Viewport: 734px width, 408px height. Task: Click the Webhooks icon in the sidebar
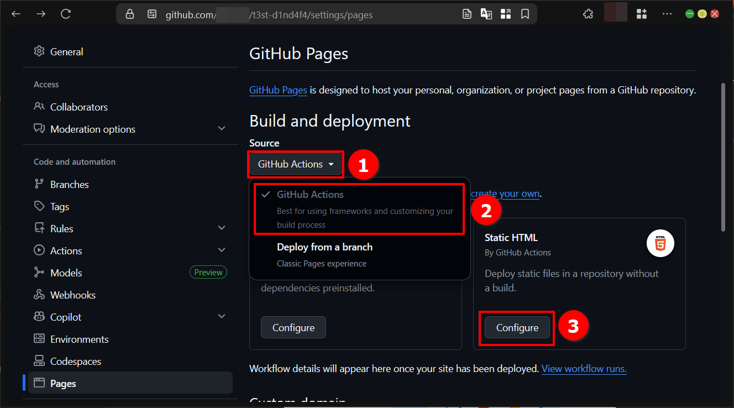click(x=39, y=295)
